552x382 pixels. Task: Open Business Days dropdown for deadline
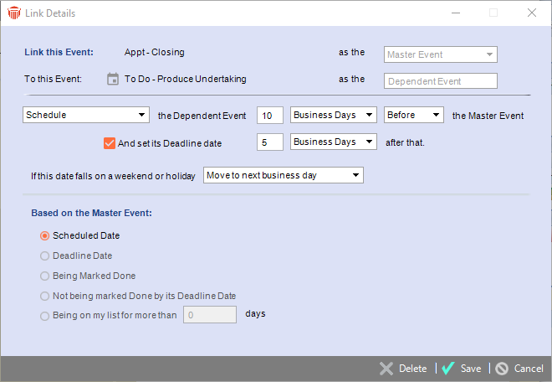(333, 142)
